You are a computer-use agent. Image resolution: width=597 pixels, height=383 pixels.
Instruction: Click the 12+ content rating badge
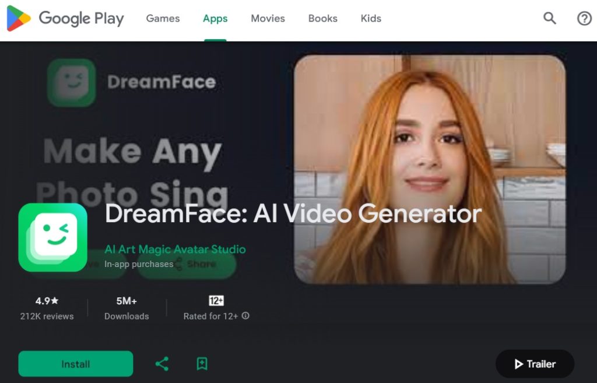click(216, 301)
